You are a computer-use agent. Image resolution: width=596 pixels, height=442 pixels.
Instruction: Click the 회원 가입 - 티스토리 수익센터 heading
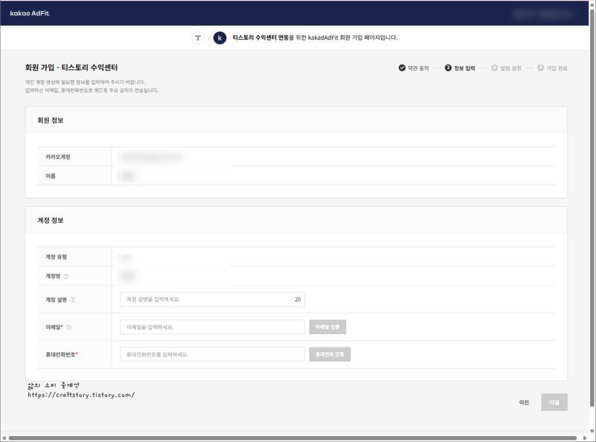click(x=71, y=68)
